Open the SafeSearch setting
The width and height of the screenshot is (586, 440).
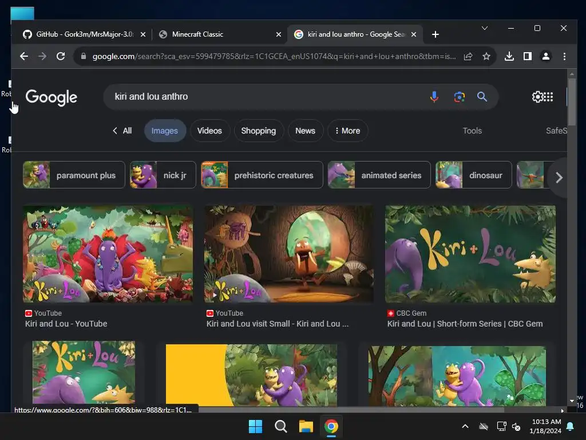556,131
